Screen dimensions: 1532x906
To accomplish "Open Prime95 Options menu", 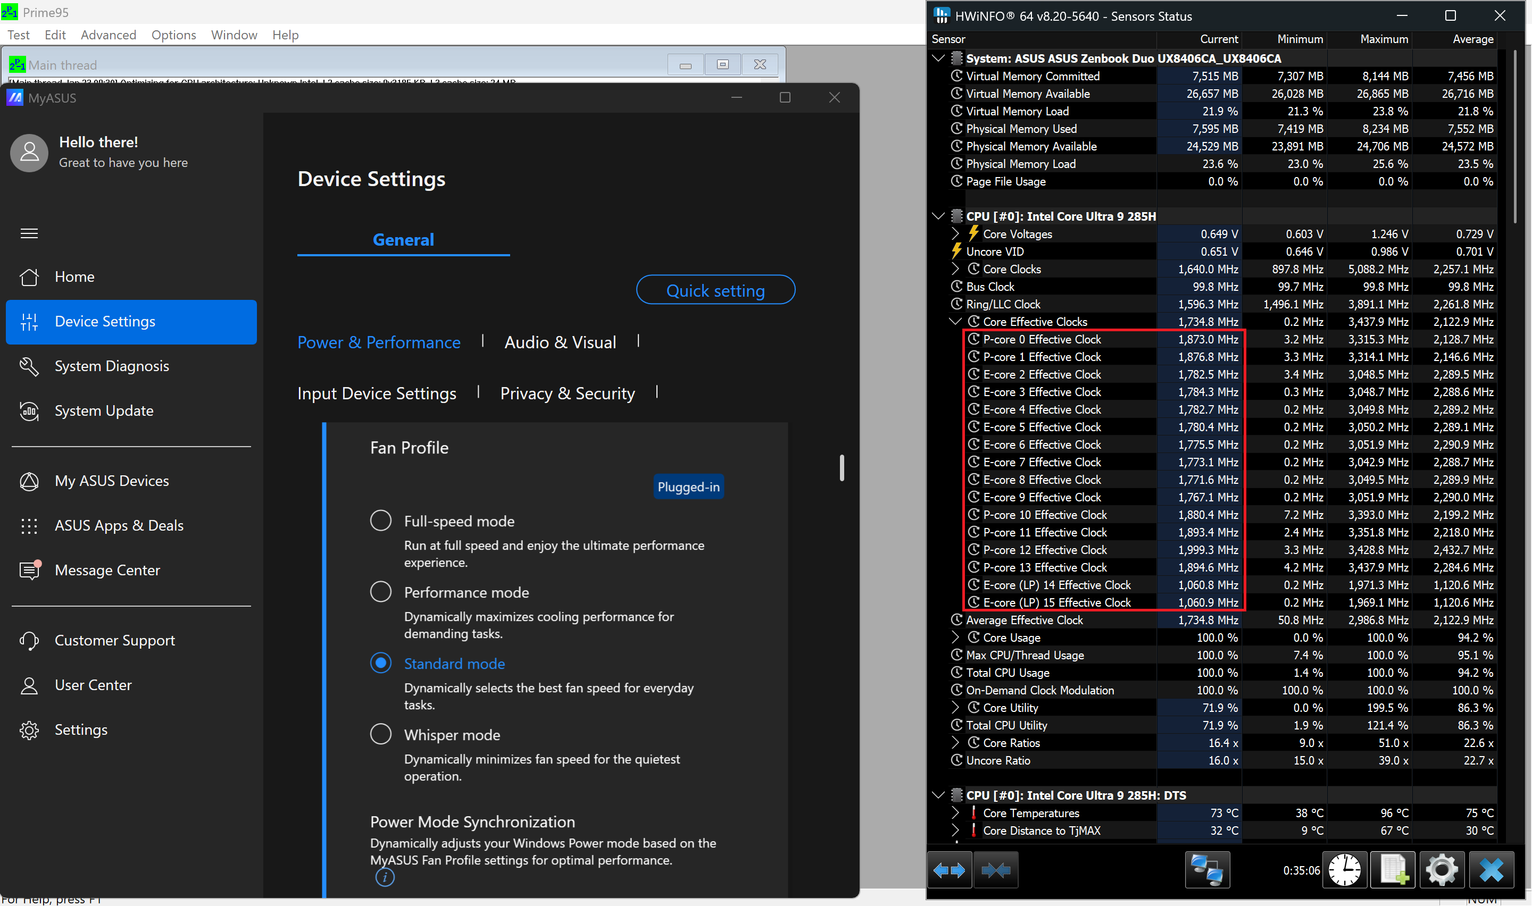I will pyautogui.click(x=173, y=35).
